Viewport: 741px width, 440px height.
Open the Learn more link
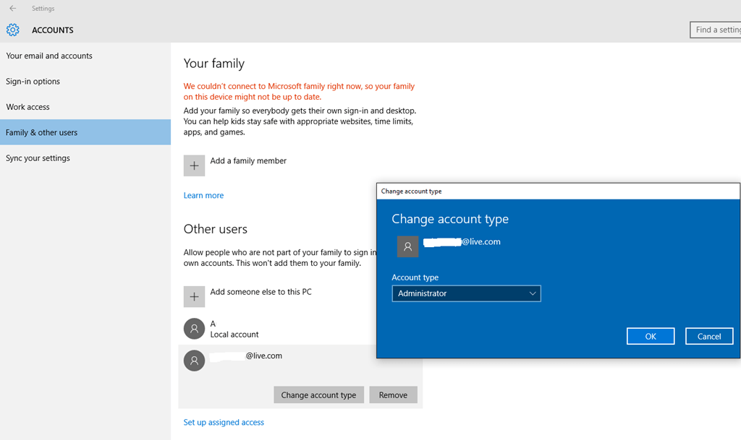point(203,195)
